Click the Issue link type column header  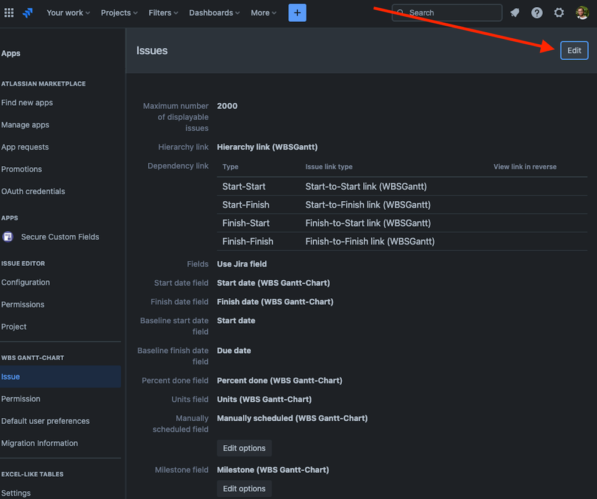tap(329, 167)
